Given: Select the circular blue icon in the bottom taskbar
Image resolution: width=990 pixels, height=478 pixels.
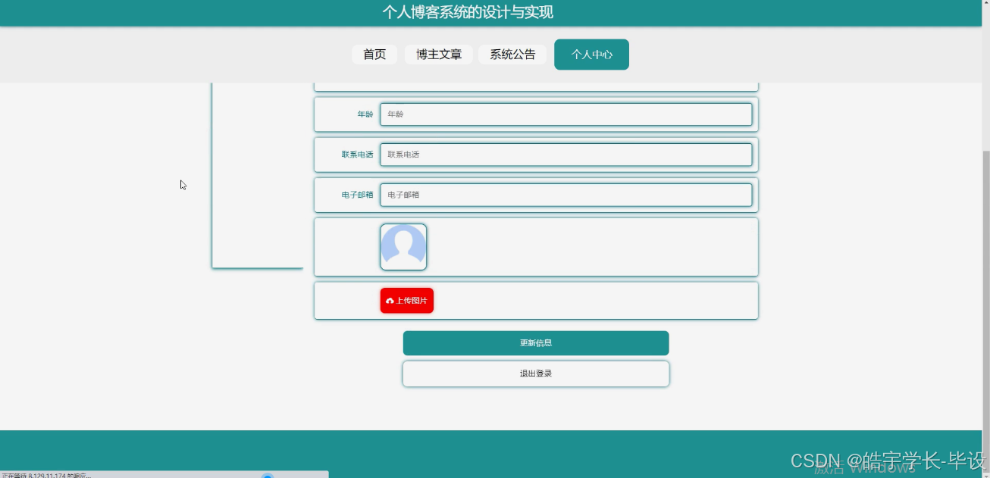Looking at the screenshot, I should (x=267, y=475).
